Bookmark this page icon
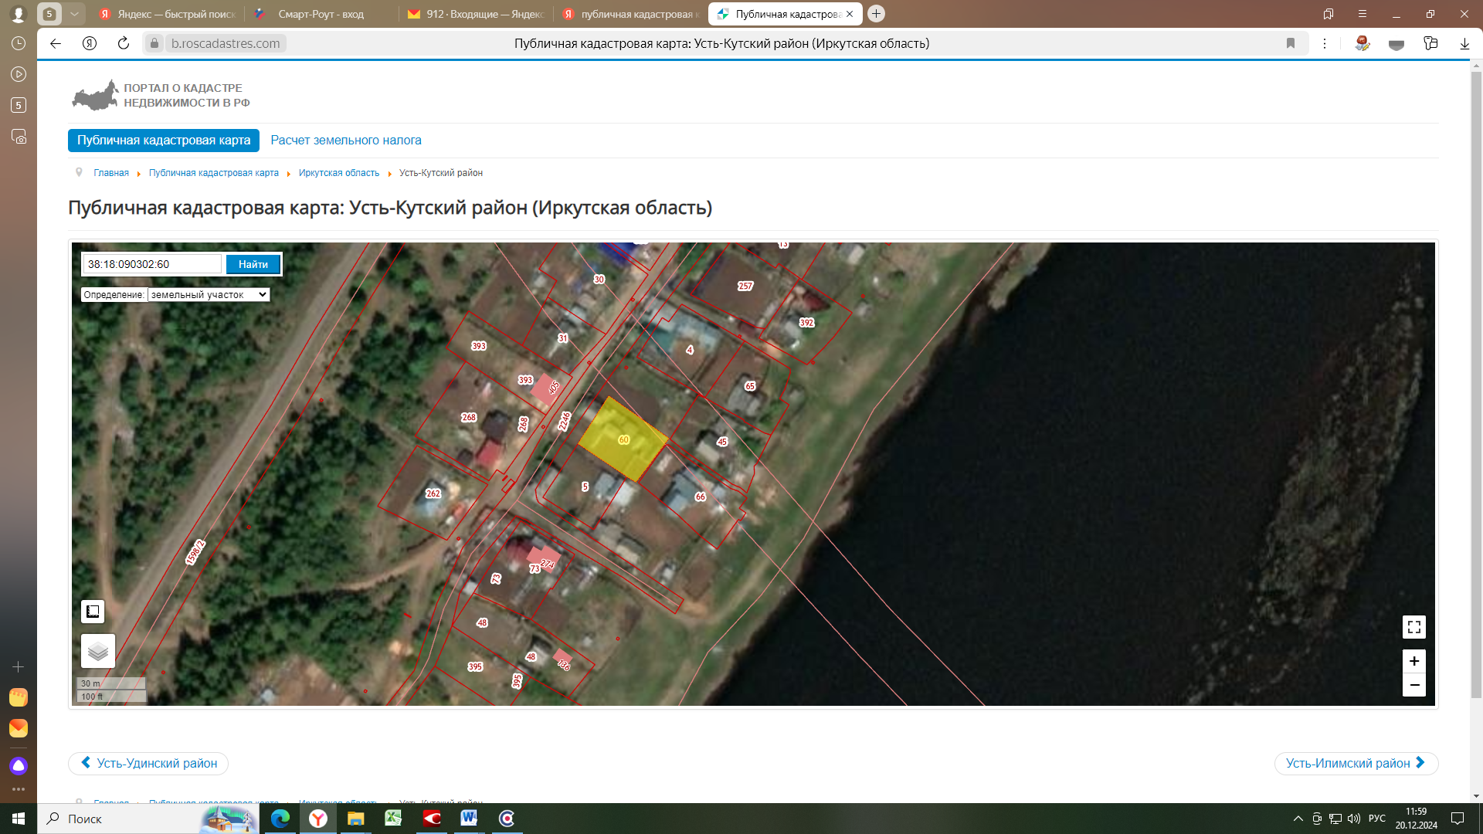 click(1291, 43)
